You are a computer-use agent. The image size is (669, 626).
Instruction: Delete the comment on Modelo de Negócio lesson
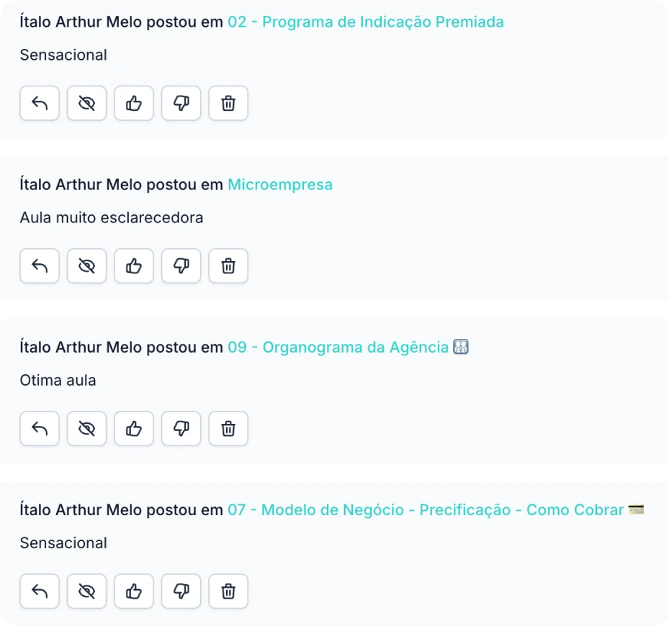click(x=228, y=591)
